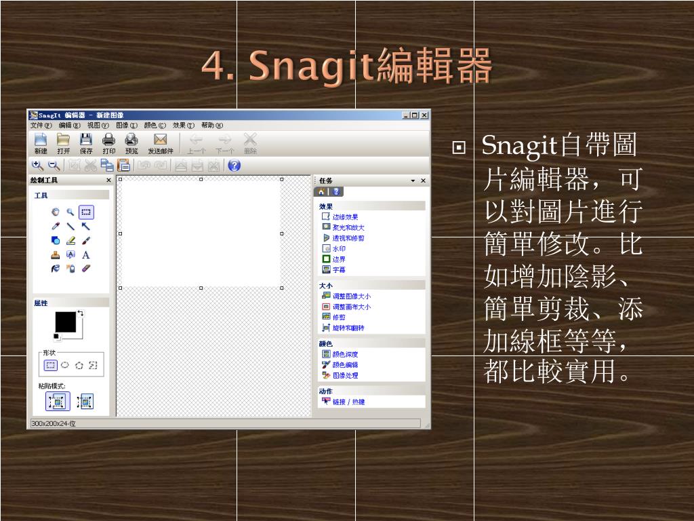The image size is (694, 521).
Task: Select the highlighter tool
Action: click(x=70, y=241)
